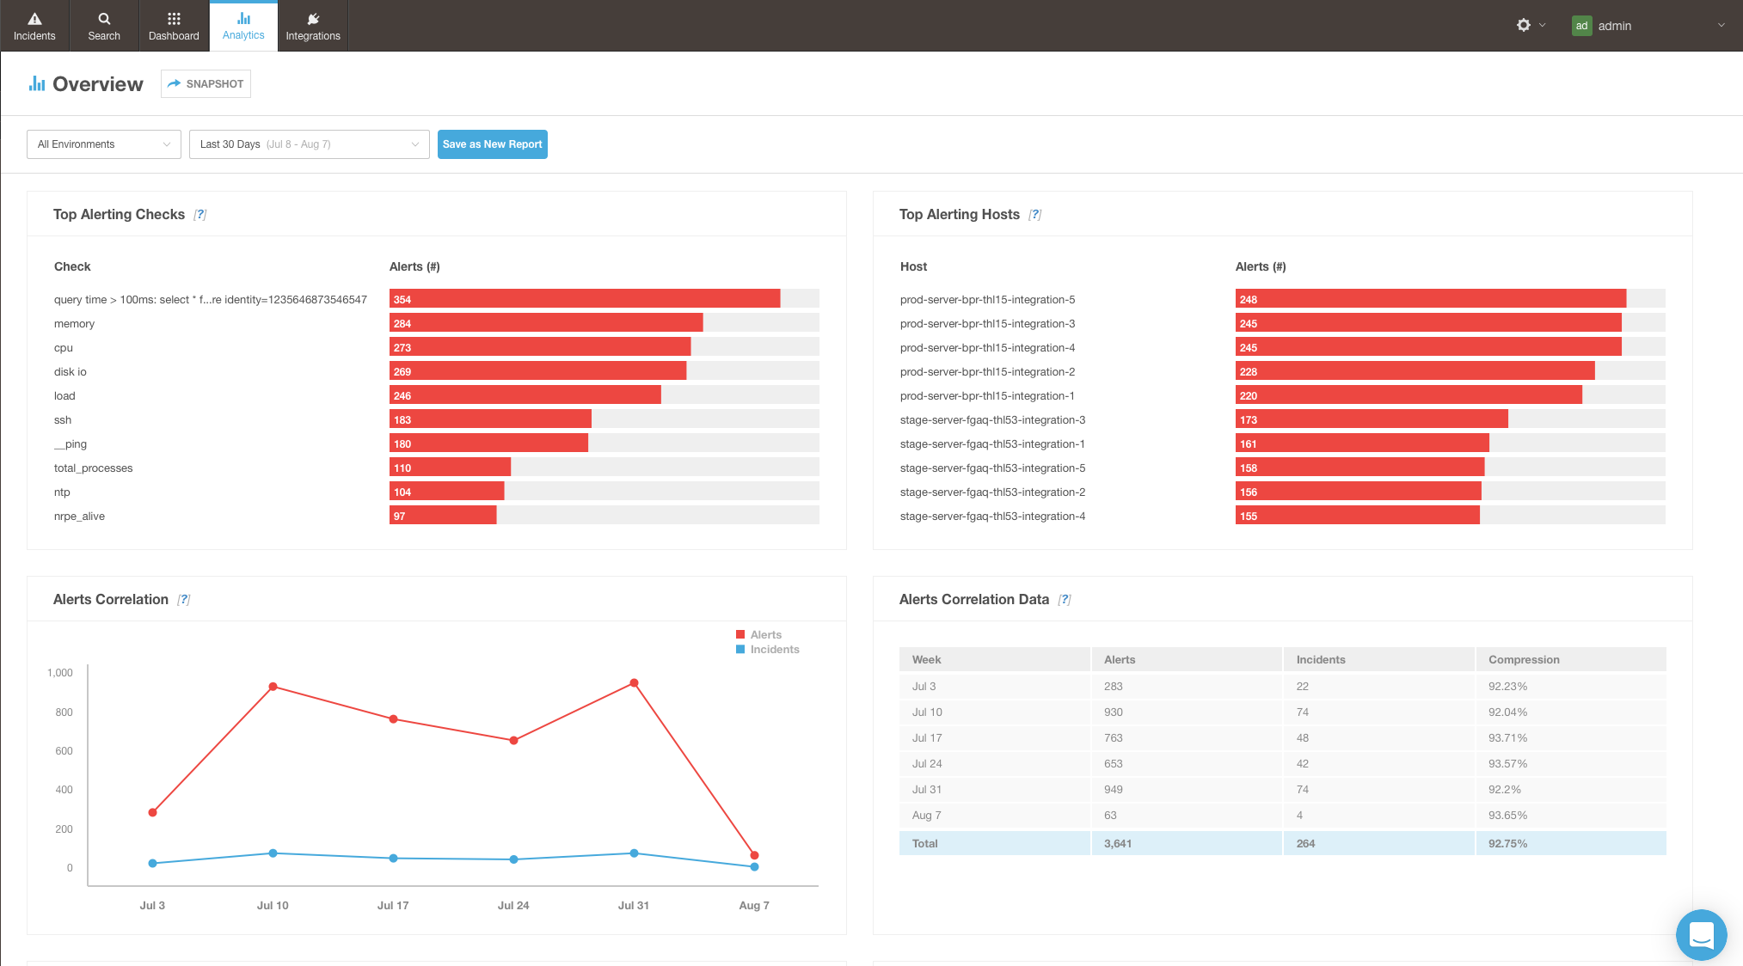Switch to the Analytics tab
The image size is (1743, 966).
pyautogui.click(x=243, y=26)
